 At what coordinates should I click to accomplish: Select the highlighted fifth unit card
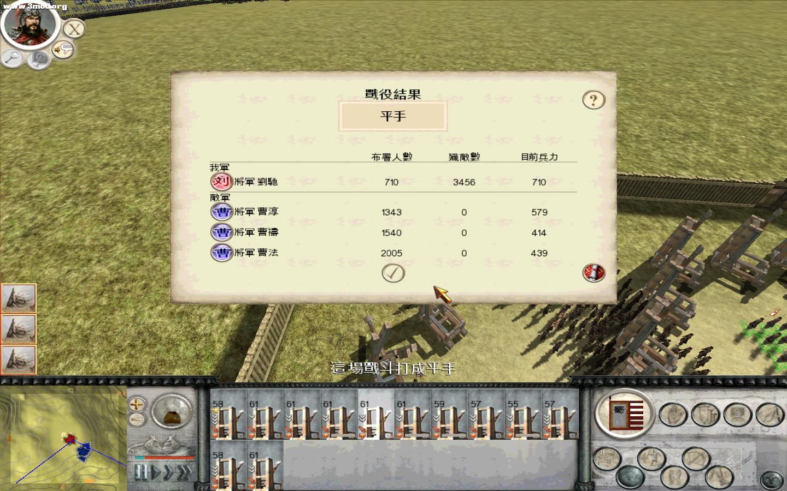(376, 415)
